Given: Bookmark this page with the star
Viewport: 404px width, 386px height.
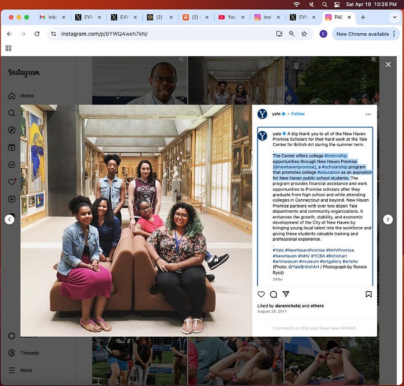Looking at the screenshot, I should (304, 34).
